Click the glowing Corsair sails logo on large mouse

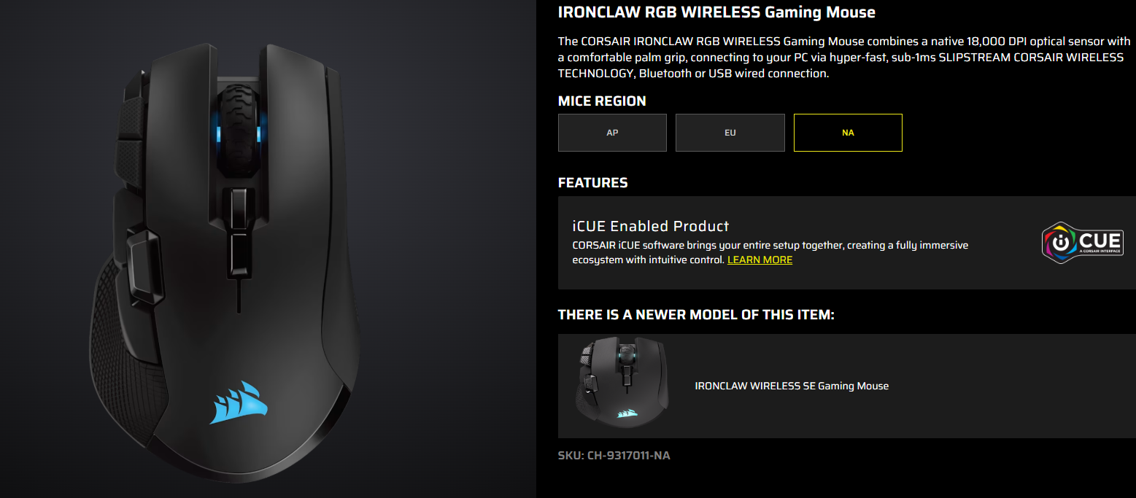tap(238, 402)
